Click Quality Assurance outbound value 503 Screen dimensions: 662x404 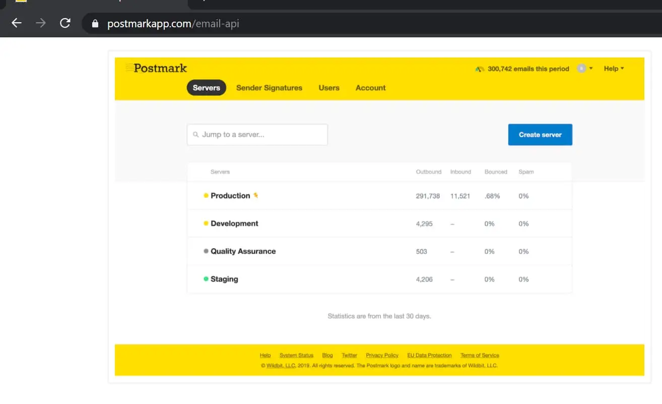421,251
